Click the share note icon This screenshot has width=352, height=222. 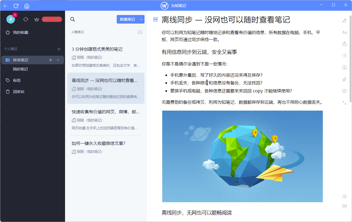[345, 44]
